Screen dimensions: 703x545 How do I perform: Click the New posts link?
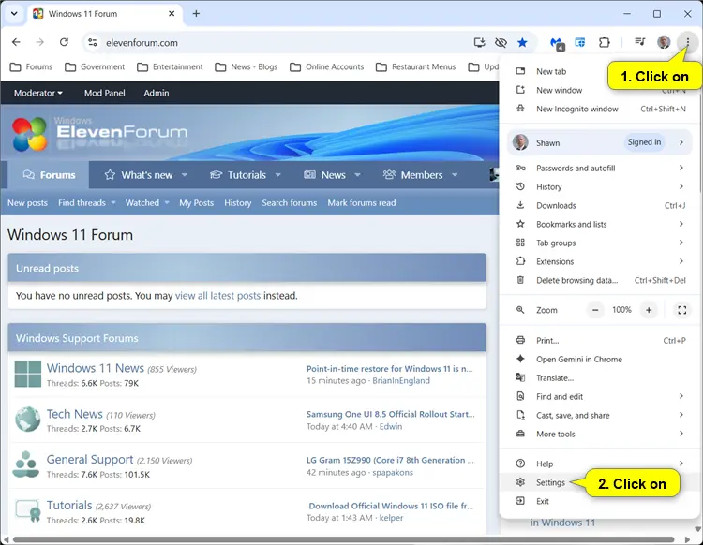pyautogui.click(x=27, y=203)
